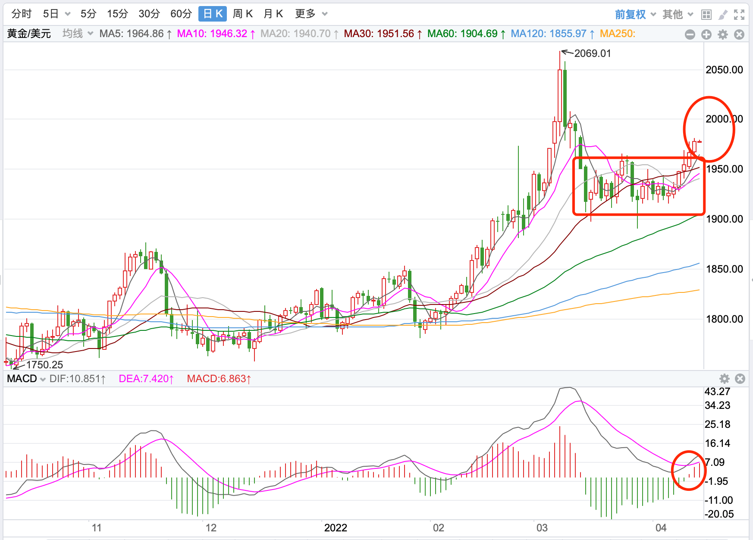Expand the 前复权 adjustment dropdown
The image size is (753, 540).
635,15
